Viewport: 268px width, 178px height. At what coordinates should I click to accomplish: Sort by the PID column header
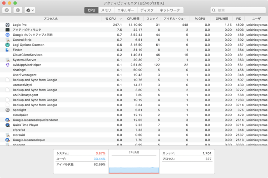click(238, 19)
